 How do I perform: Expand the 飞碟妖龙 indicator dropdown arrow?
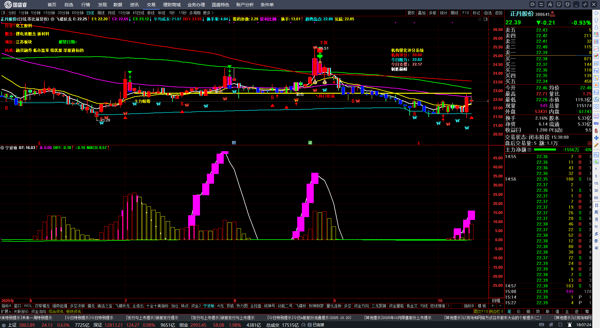tap(52, 19)
